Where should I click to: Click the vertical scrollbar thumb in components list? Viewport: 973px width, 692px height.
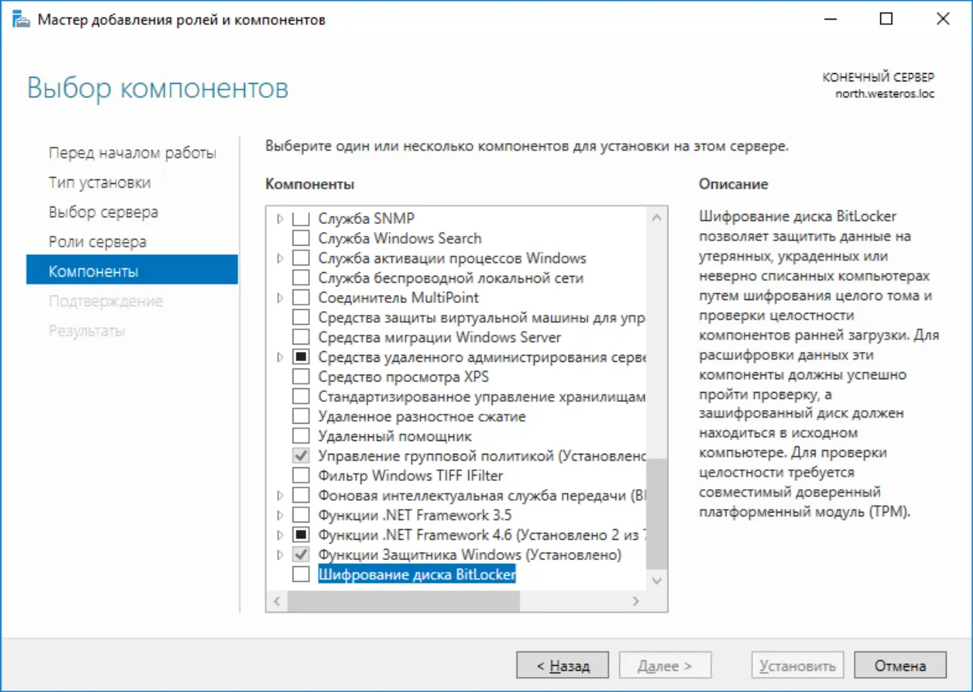tap(656, 513)
